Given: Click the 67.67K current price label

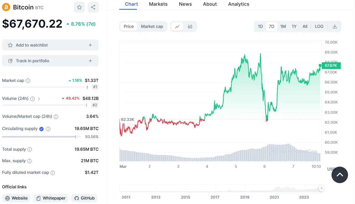Looking at the screenshot, I should coord(331,66).
